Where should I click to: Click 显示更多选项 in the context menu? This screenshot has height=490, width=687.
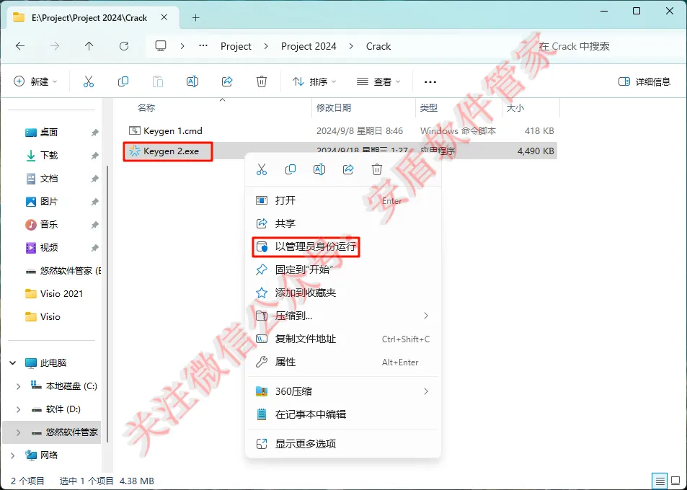click(x=343, y=444)
